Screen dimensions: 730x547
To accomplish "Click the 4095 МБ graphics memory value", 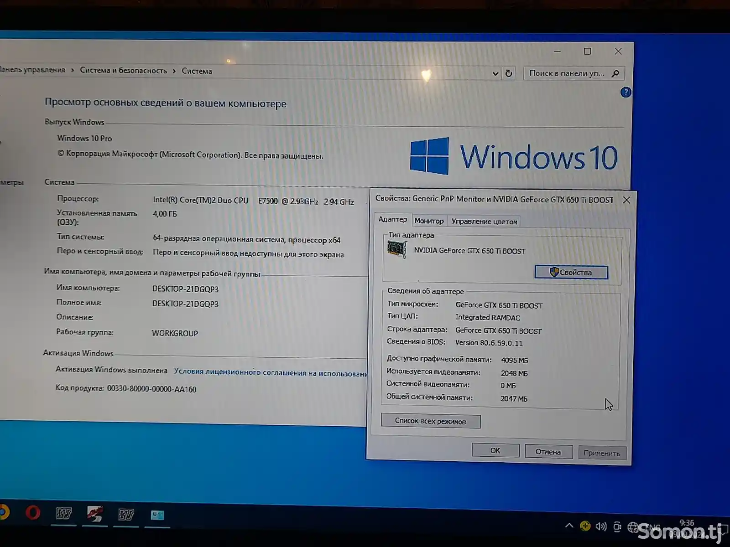I will 514,360.
